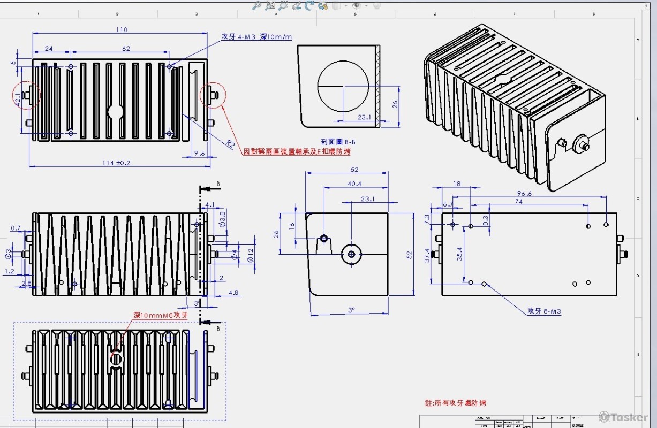The height and width of the screenshot is (428, 657).
Task: Click the greyed Display Style cube icon
Action: coord(337,5)
